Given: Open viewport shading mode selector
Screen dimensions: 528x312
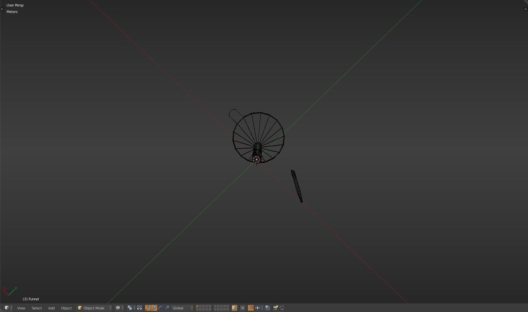Looking at the screenshot, I should tap(119, 308).
